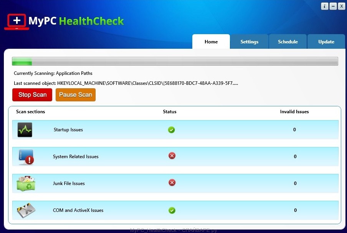Click the invalid issues count for Startup Issues

point(294,130)
